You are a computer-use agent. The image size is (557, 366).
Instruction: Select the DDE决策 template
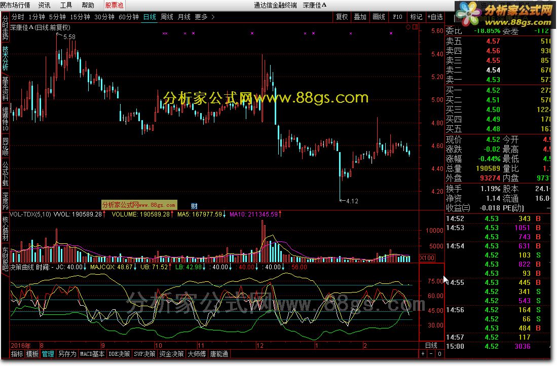119,354
